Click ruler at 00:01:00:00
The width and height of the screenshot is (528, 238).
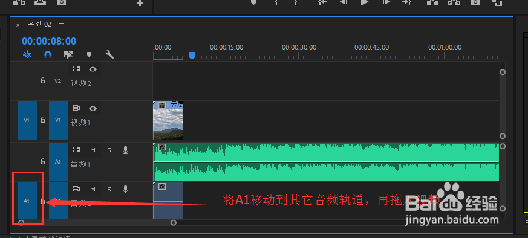point(445,47)
